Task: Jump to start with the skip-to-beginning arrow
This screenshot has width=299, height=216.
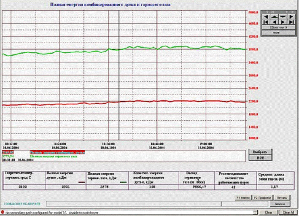Action: pyautogui.click(x=266, y=22)
